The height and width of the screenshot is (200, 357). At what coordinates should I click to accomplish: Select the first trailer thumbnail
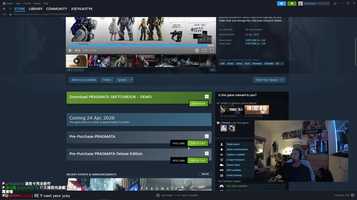click(76, 61)
